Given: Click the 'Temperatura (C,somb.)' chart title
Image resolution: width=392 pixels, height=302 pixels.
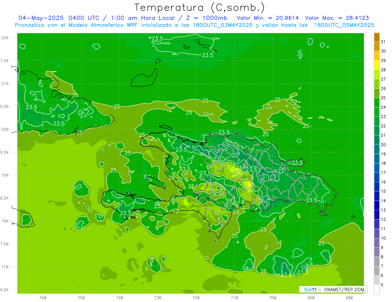Looking at the screenshot, I should 199,8.
